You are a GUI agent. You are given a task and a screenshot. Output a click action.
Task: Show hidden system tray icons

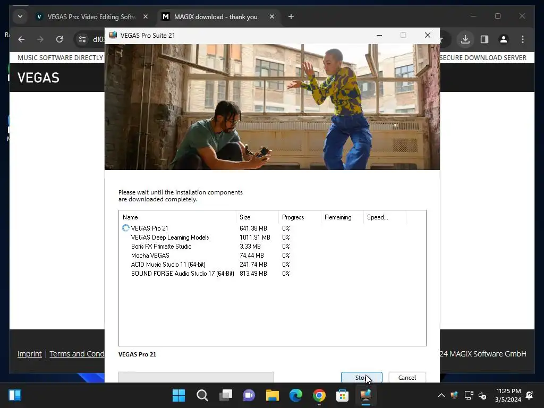coord(441,395)
